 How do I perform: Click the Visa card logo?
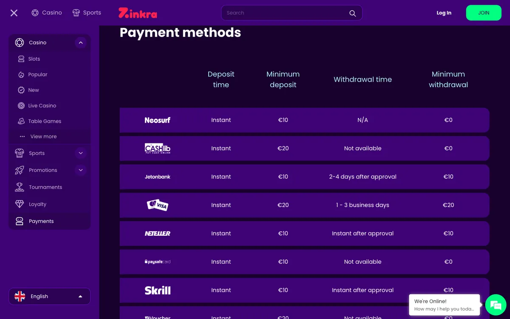157,205
